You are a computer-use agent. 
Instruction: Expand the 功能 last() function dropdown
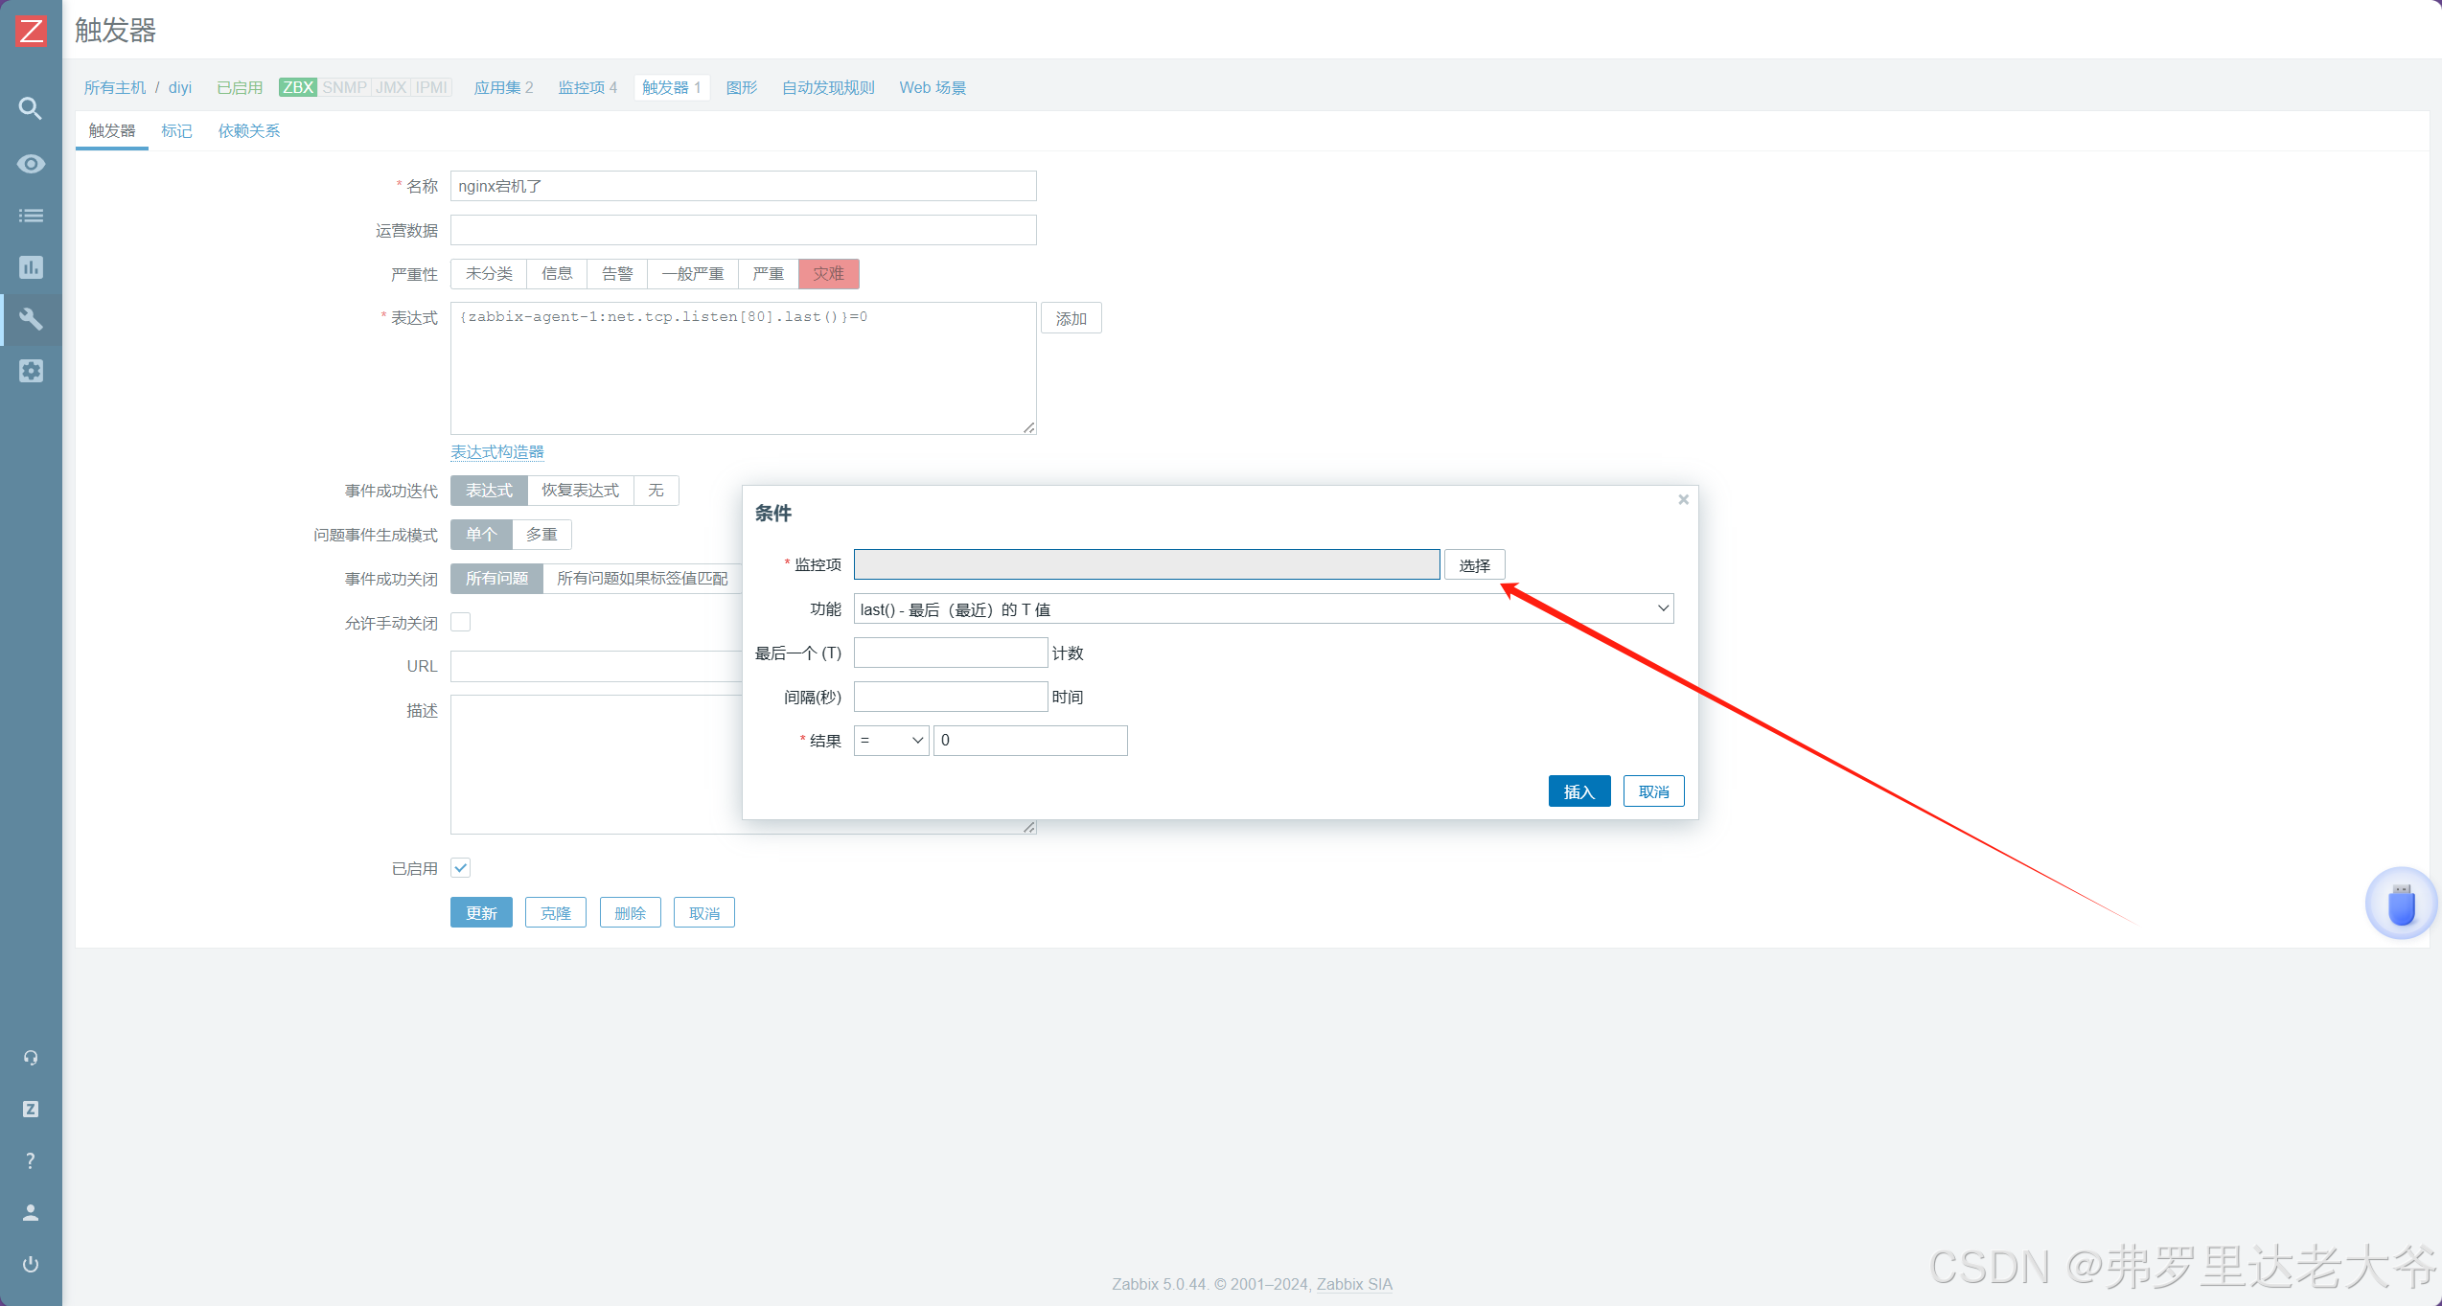[x=1263, y=609]
